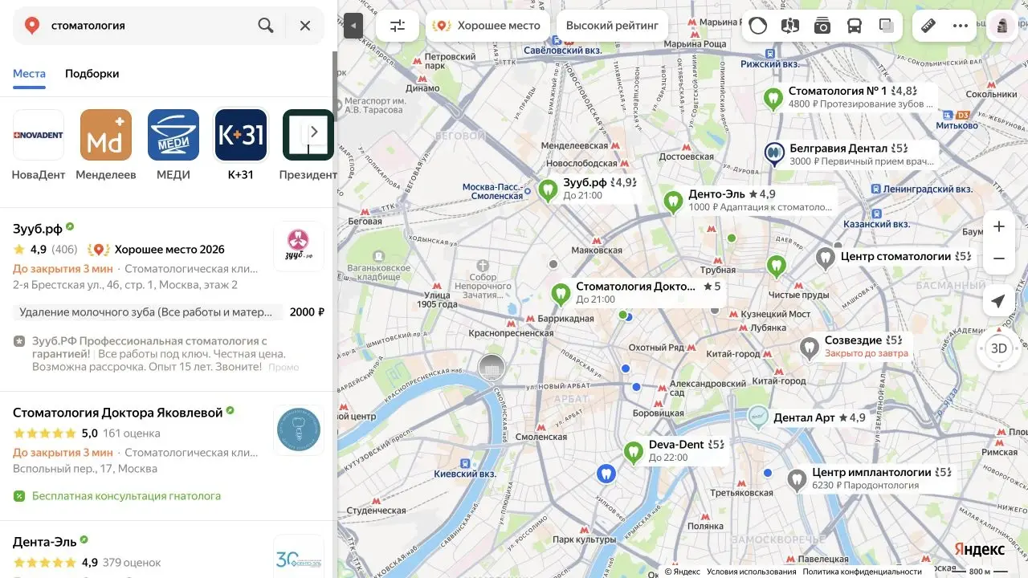Zoom out with the minus button
This screenshot has width=1028, height=578.
[999, 258]
